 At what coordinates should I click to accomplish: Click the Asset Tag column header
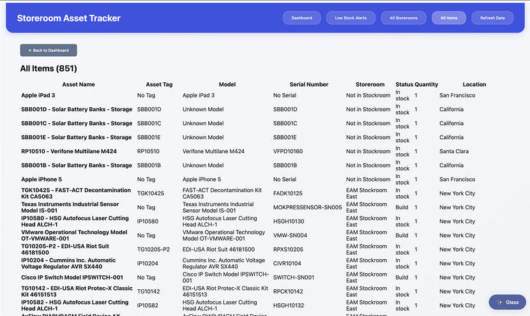click(x=159, y=84)
